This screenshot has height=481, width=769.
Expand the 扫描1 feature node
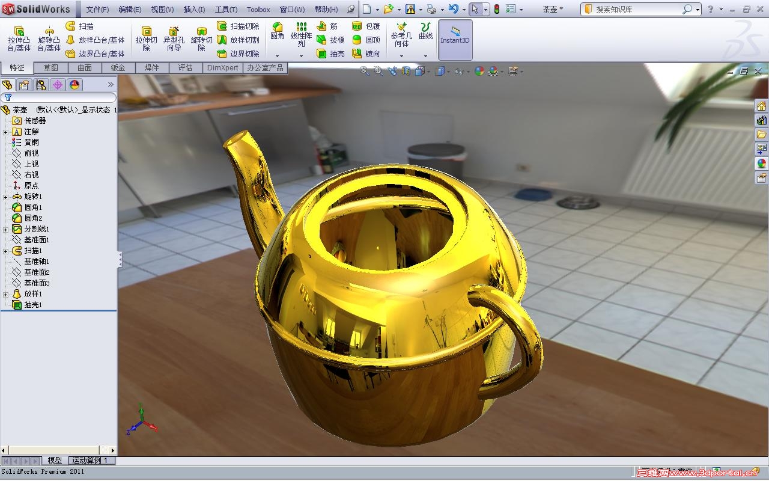point(5,251)
